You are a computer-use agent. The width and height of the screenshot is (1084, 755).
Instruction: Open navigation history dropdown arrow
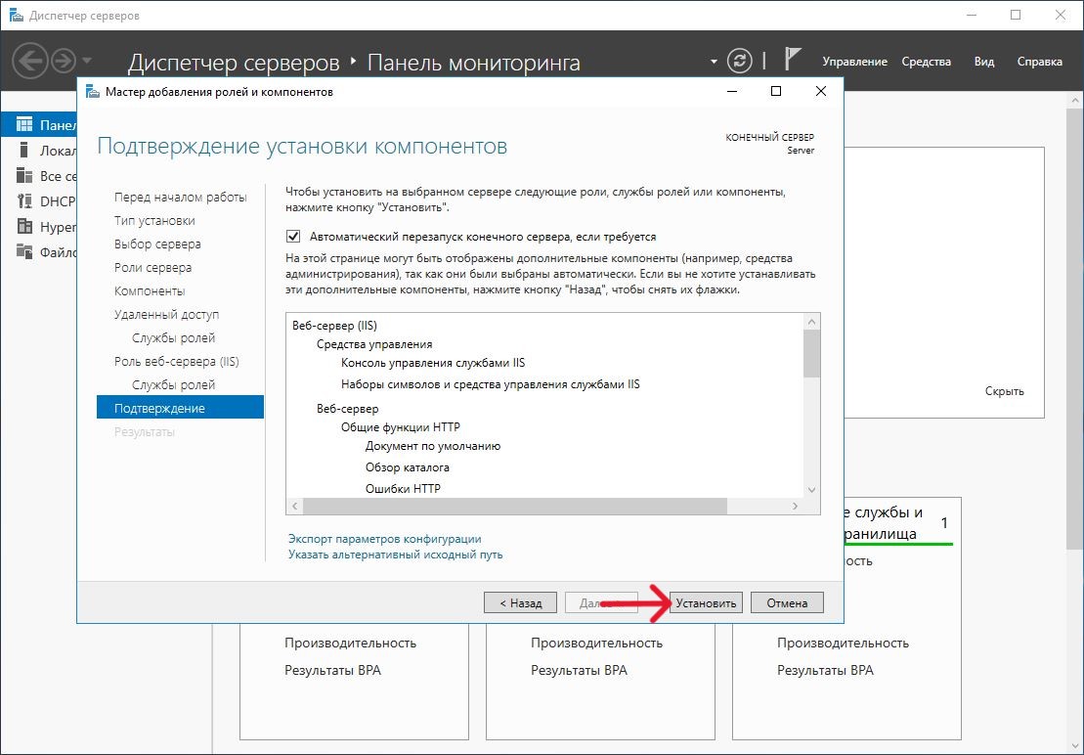tap(88, 62)
